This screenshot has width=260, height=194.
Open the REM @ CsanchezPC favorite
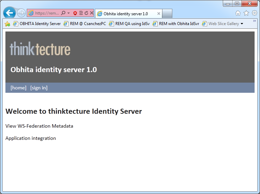click(x=85, y=24)
